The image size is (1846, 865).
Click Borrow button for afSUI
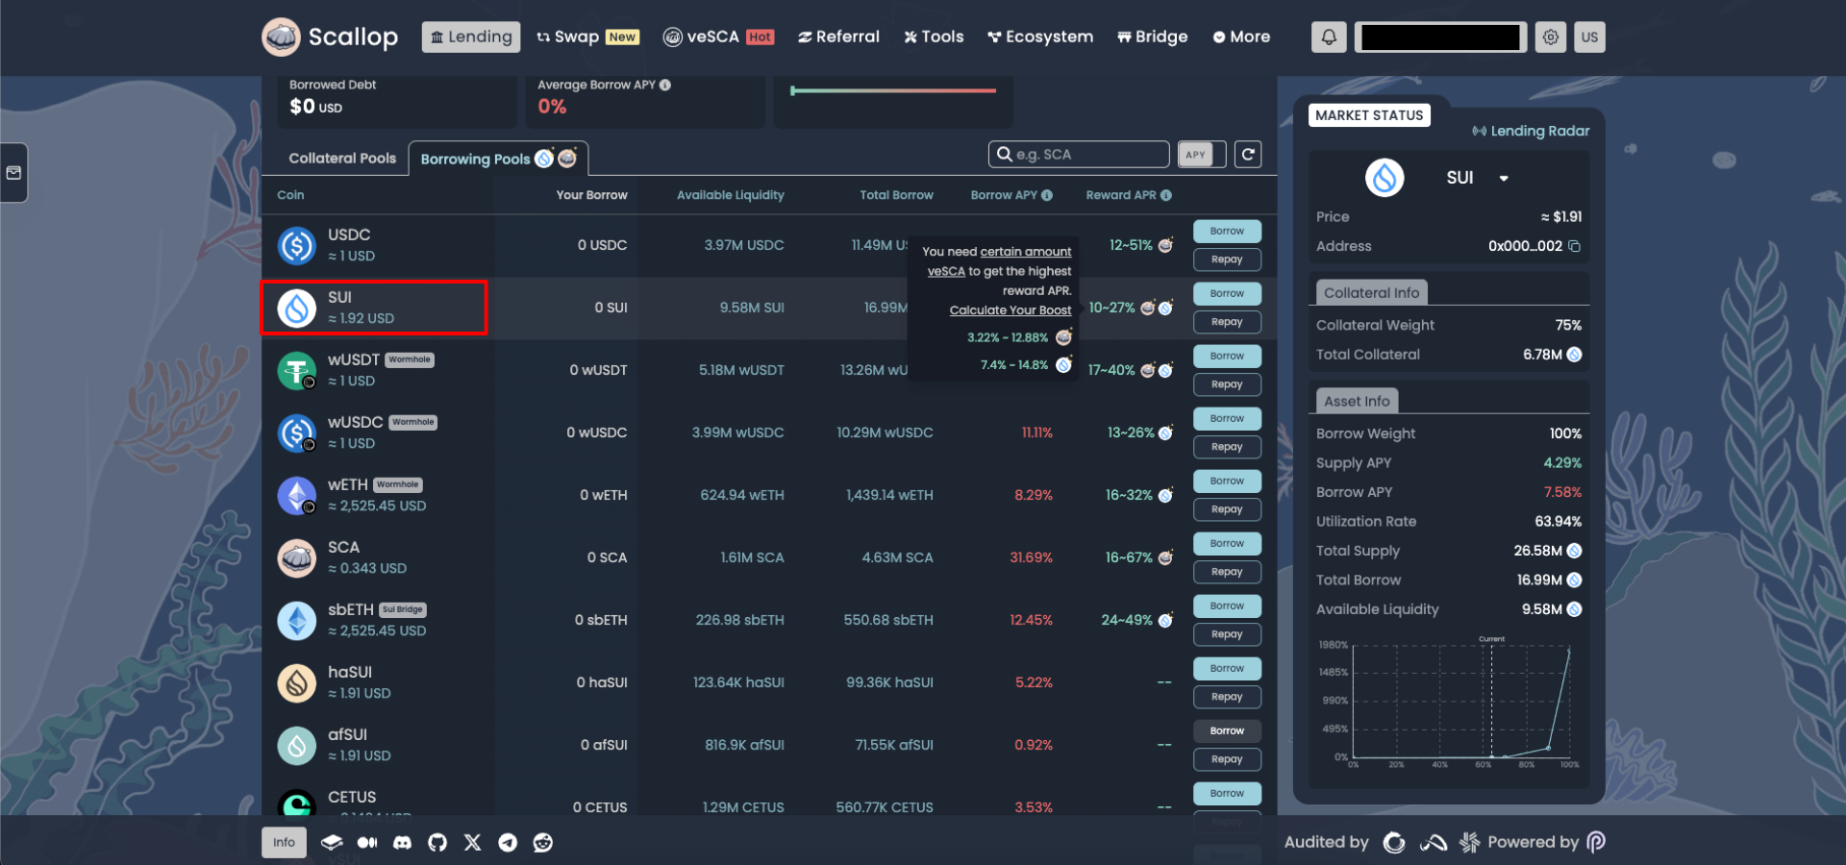click(x=1227, y=730)
